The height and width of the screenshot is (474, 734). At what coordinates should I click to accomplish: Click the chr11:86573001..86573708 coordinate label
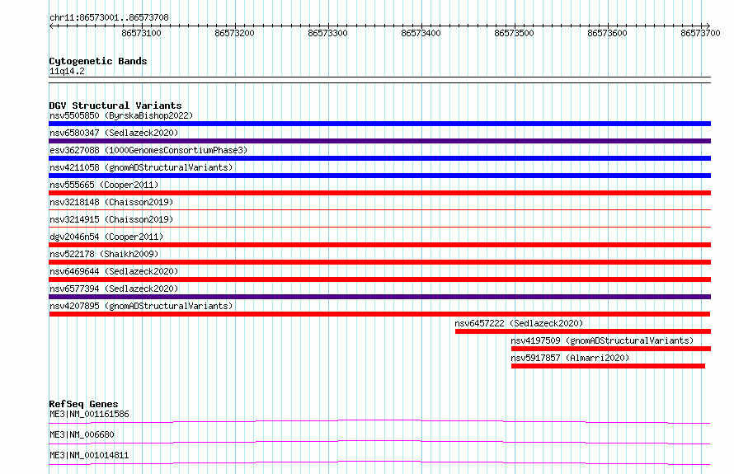109,17
